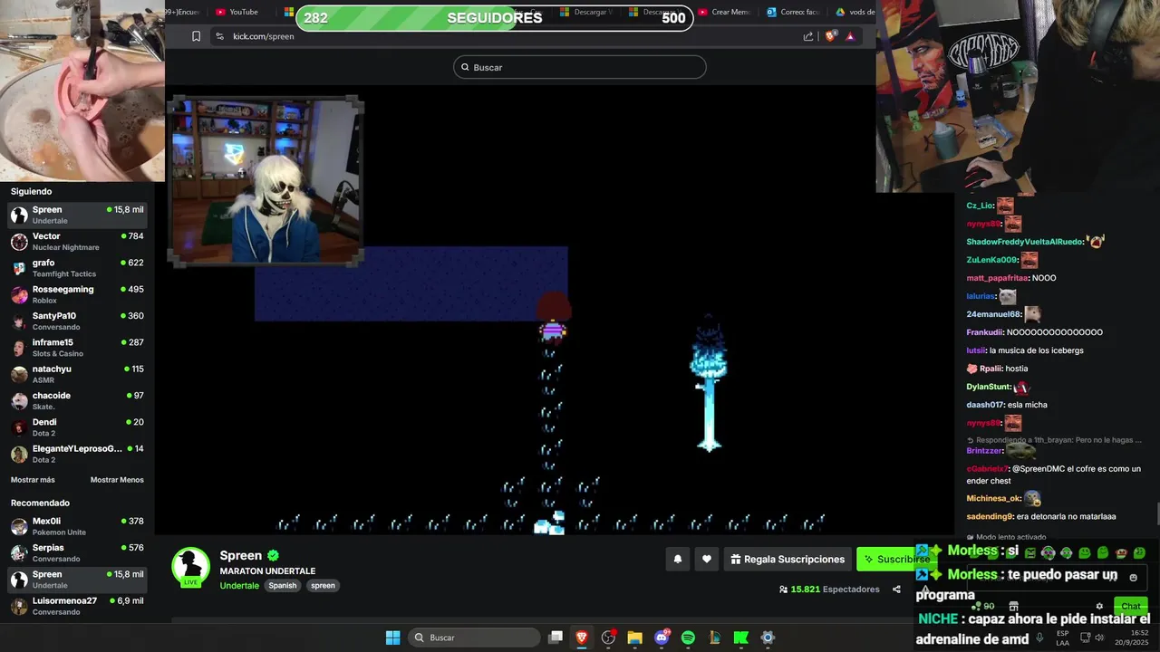This screenshot has width=1160, height=652.
Task: Click the share icon next to Espectadores
Action: [896, 590]
